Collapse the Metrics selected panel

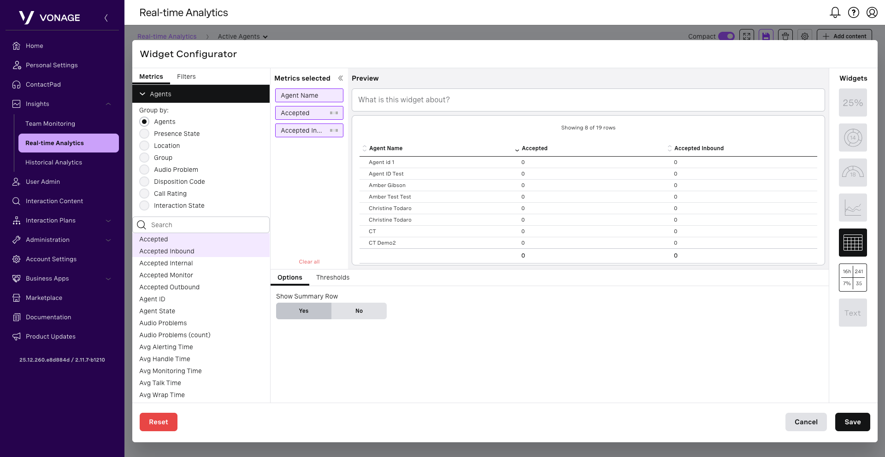[x=341, y=78]
